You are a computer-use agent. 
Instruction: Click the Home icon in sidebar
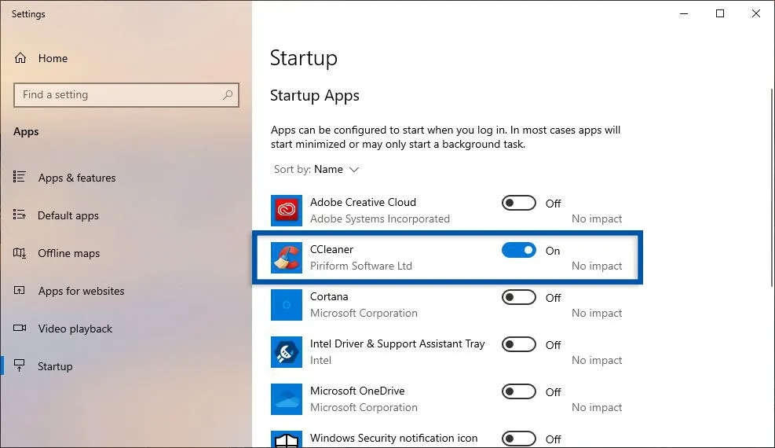(20, 58)
